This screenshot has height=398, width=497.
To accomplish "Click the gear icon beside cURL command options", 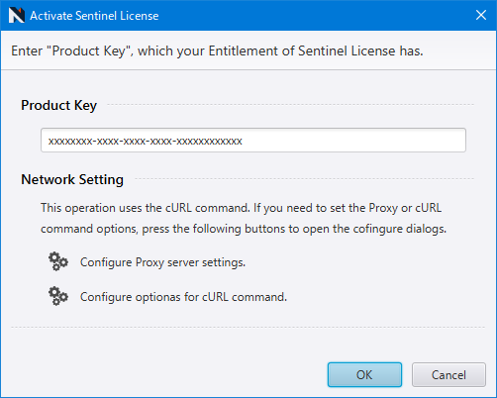I will [x=58, y=296].
